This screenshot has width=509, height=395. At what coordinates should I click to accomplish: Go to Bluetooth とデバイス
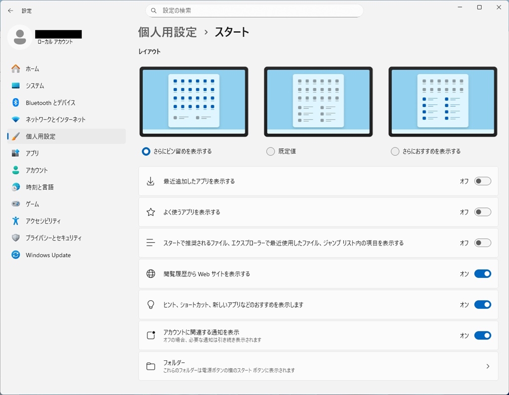pos(67,102)
